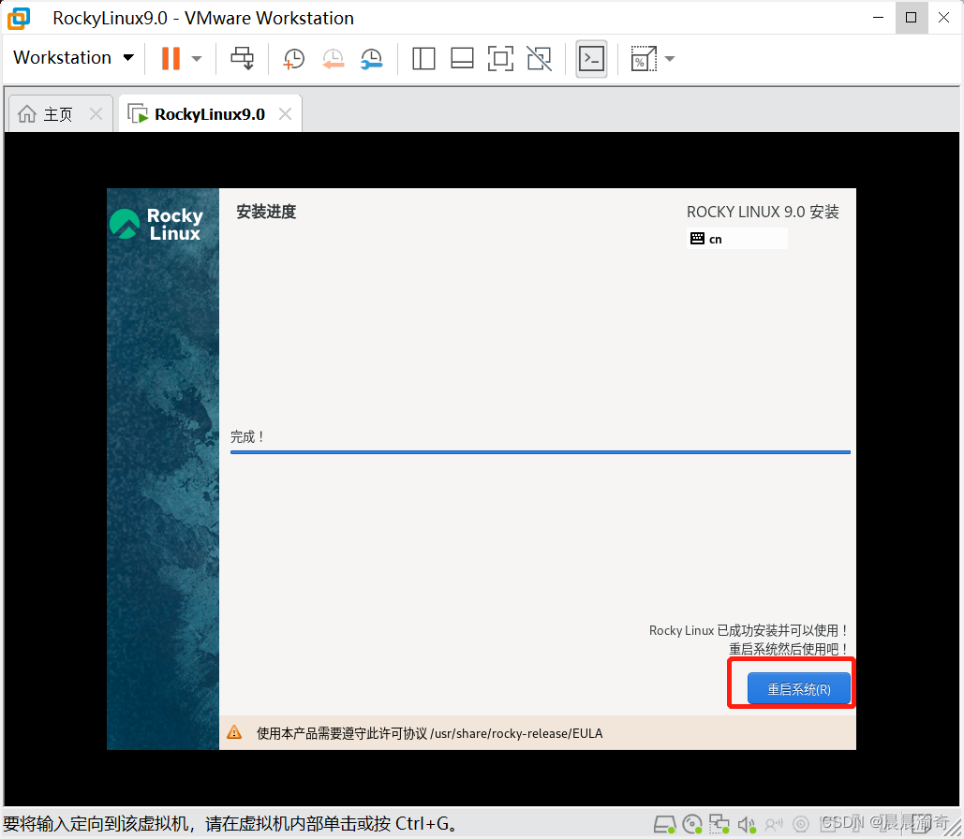Enter full screen mode

[x=500, y=59]
